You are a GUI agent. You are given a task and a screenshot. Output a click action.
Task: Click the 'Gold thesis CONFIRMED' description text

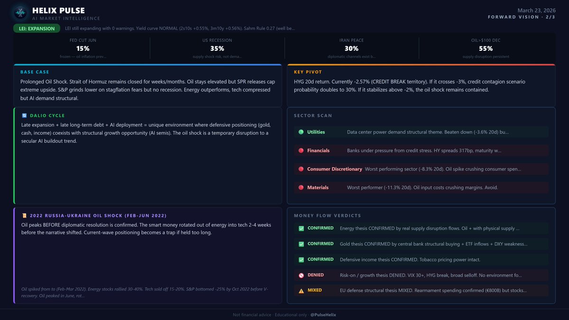pyautogui.click(x=433, y=244)
